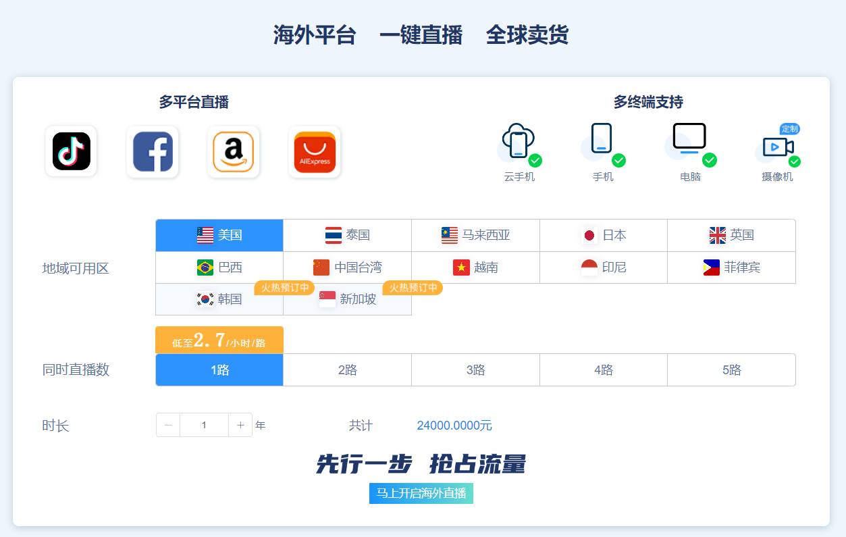This screenshot has width=846, height=537.
Task: Click the 火热预订中 badge on 新加坡
Action: pos(413,288)
